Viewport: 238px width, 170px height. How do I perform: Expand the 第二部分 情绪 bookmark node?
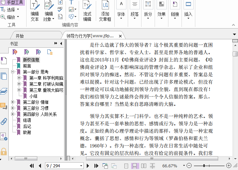click(x=13, y=102)
